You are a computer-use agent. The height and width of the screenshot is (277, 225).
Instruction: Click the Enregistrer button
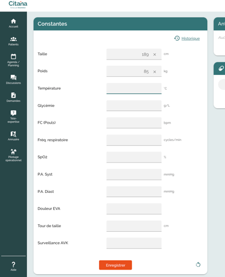pyautogui.click(x=116, y=265)
